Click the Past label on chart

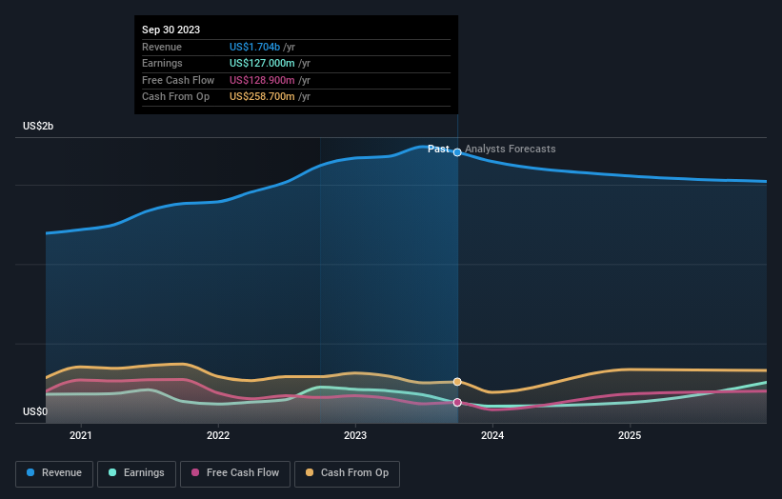pyautogui.click(x=438, y=150)
